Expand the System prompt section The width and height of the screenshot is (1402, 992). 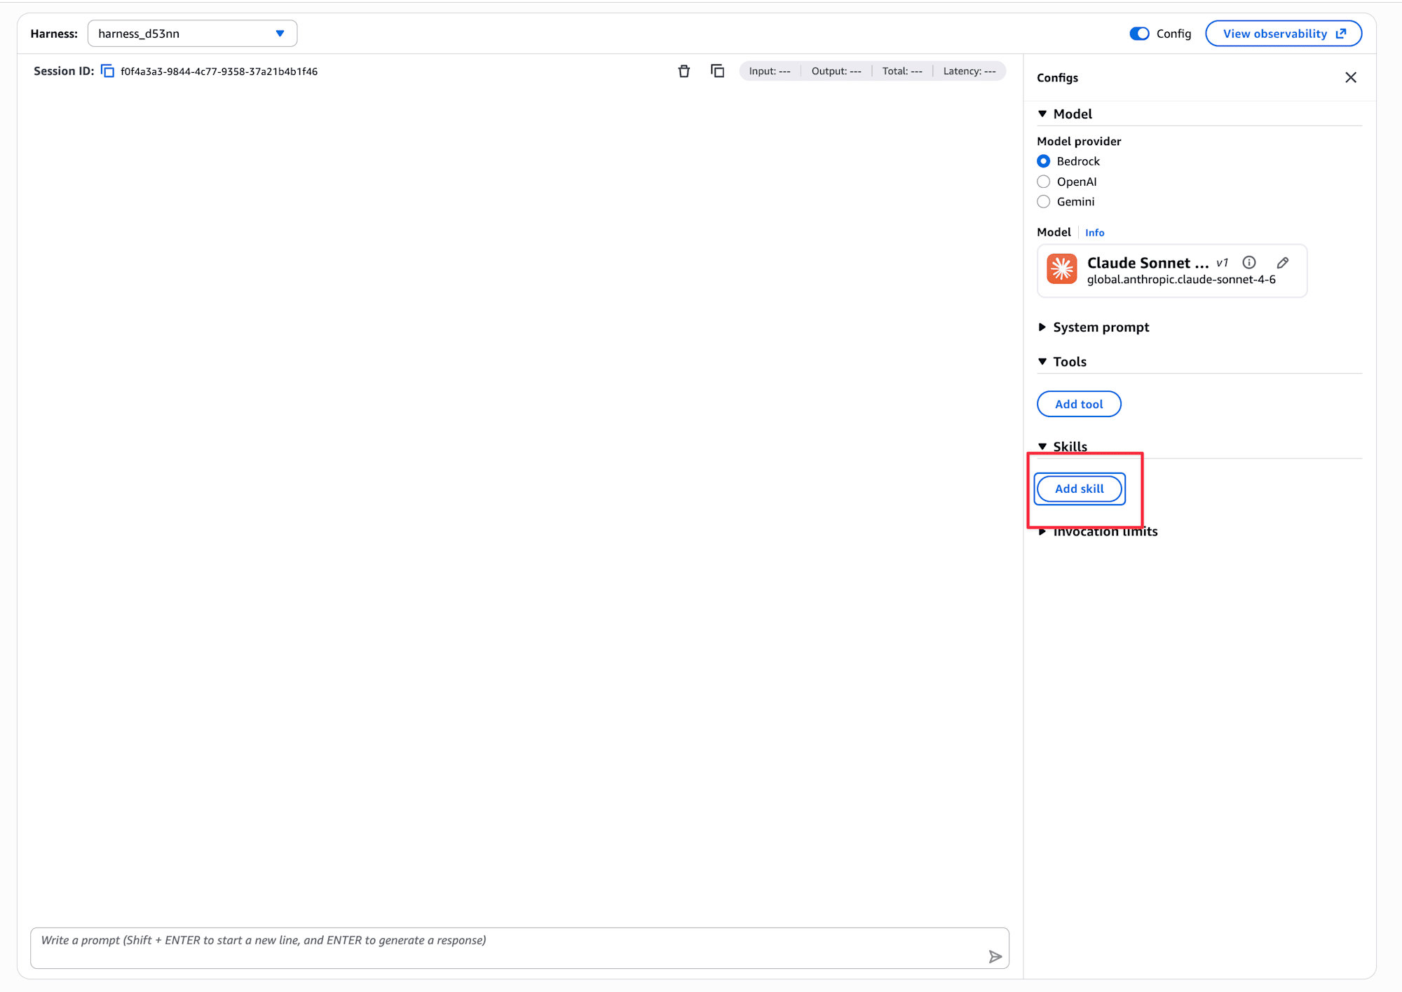point(1101,327)
